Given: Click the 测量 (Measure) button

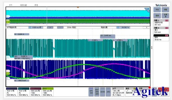Looking at the screenshot, I should click(x=165, y=10).
